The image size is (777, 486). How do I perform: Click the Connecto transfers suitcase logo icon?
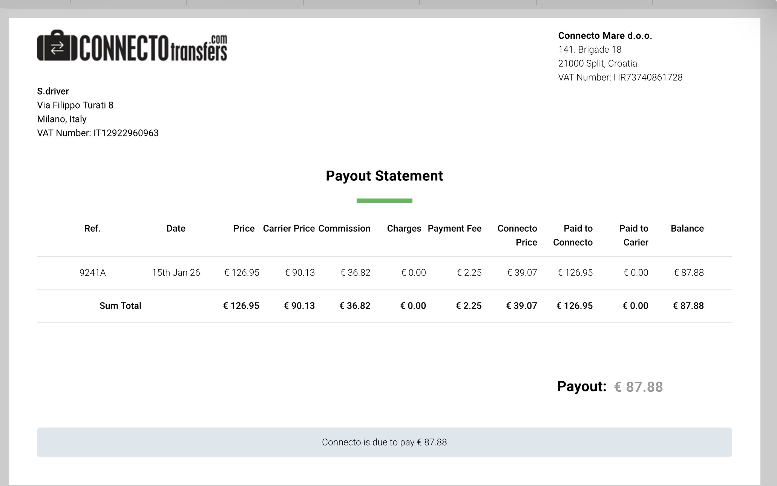(x=57, y=46)
